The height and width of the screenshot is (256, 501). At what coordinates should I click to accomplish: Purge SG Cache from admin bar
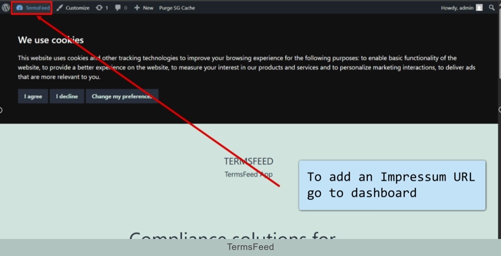(177, 8)
